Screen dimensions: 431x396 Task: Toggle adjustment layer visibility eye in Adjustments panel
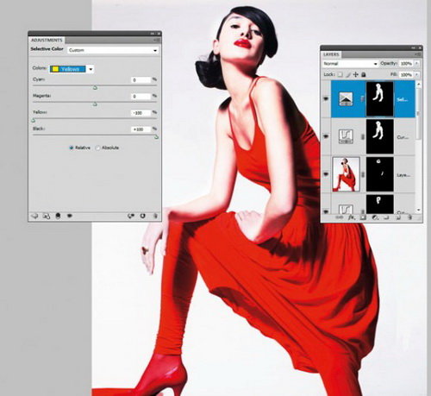point(70,216)
